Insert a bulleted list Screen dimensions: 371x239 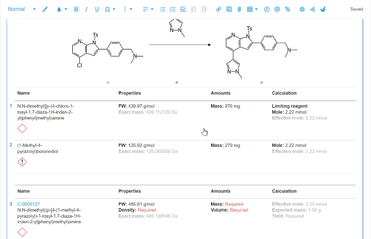coord(173,9)
